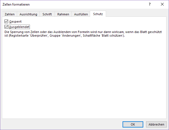This screenshot has width=169, height=130.
Task: Uncheck the Ausgeblendet checkbox box
Action: click(6, 27)
